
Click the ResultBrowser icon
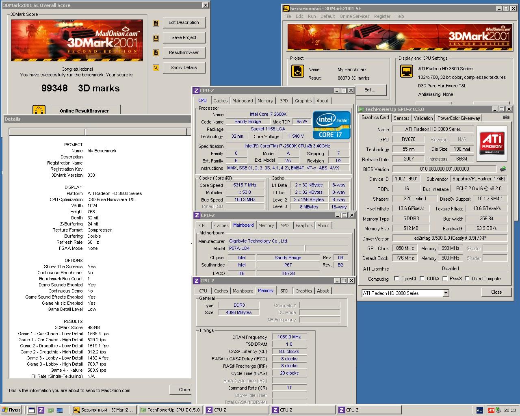pyautogui.click(x=156, y=53)
